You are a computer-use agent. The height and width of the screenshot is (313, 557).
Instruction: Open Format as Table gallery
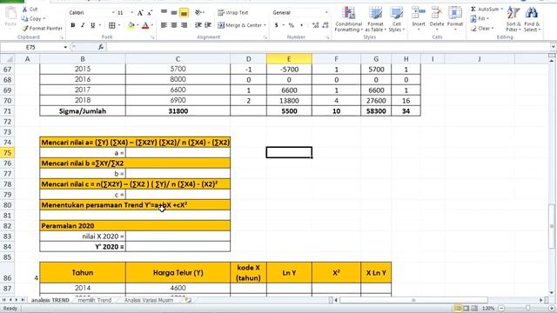(x=375, y=19)
